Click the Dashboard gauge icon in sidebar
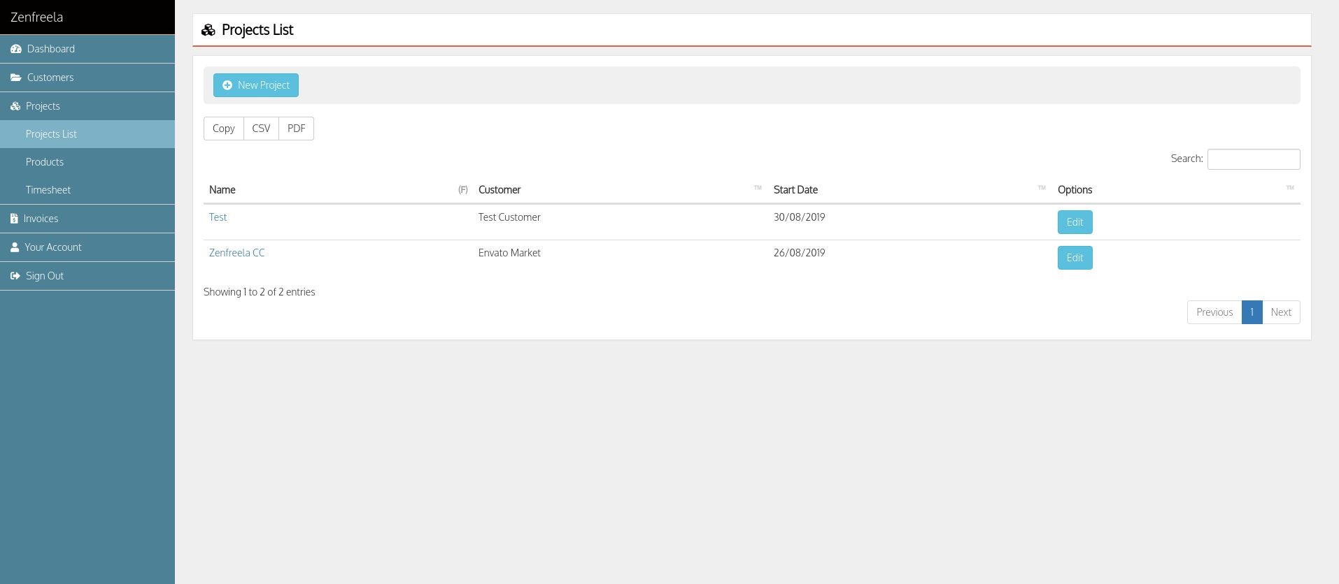This screenshot has width=1339, height=584. tap(16, 49)
